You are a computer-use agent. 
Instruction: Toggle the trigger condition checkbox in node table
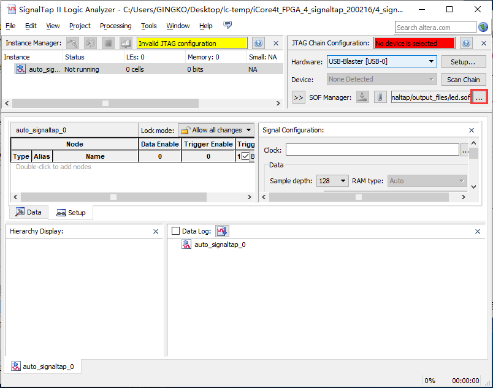245,156
